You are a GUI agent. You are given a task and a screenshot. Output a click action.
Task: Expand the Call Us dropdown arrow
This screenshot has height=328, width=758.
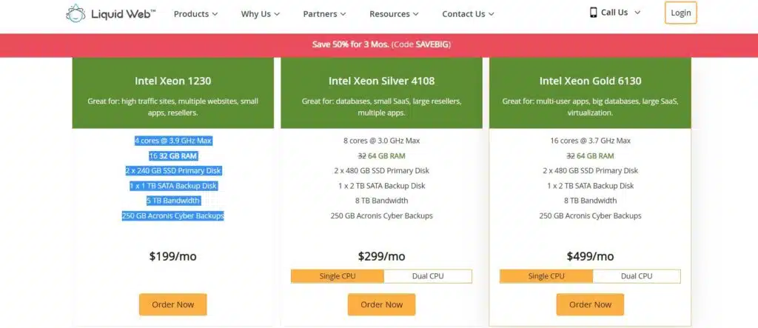[637, 13]
